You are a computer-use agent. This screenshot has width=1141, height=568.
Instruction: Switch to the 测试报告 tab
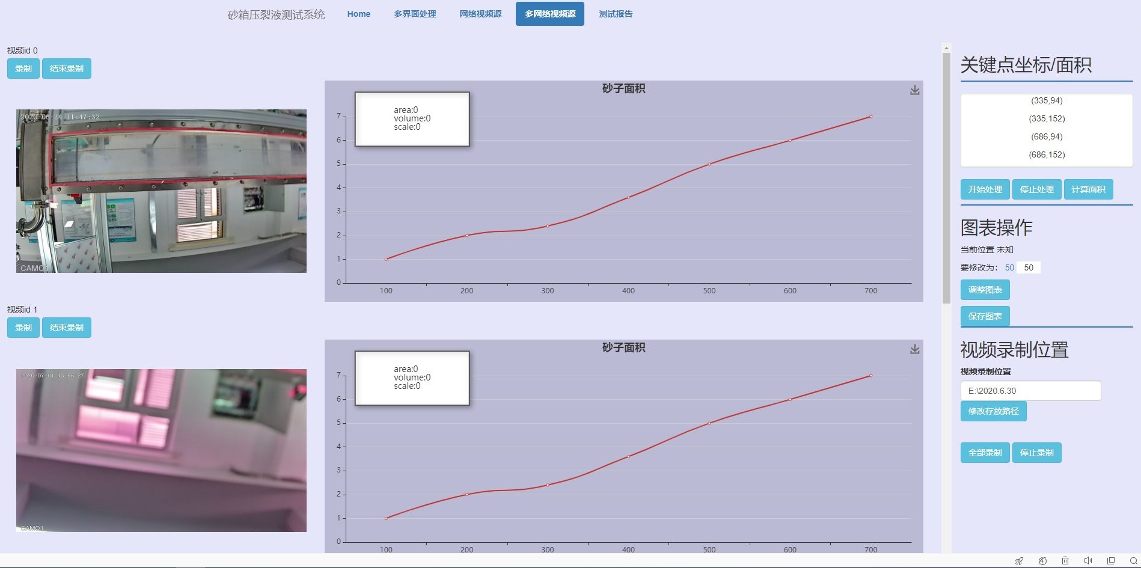click(x=615, y=14)
